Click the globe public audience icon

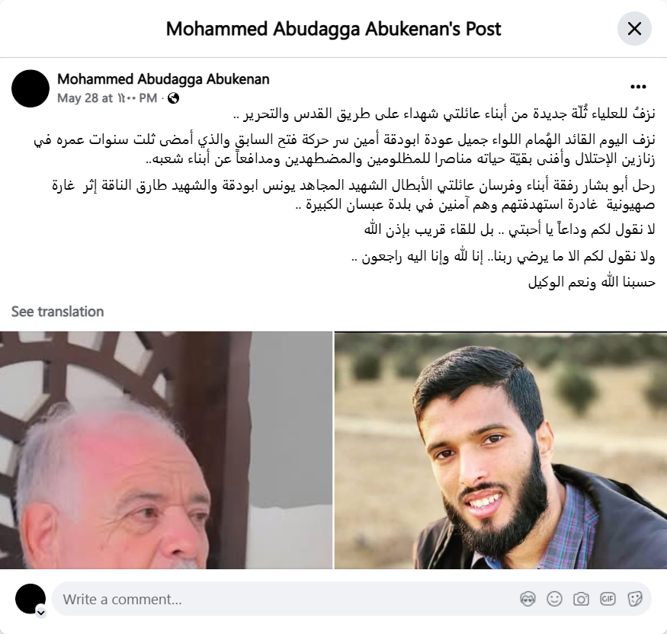pos(173,98)
